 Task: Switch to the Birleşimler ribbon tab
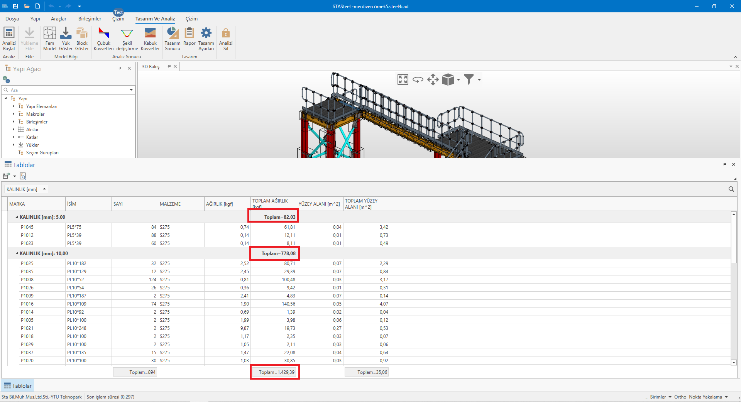pos(90,19)
